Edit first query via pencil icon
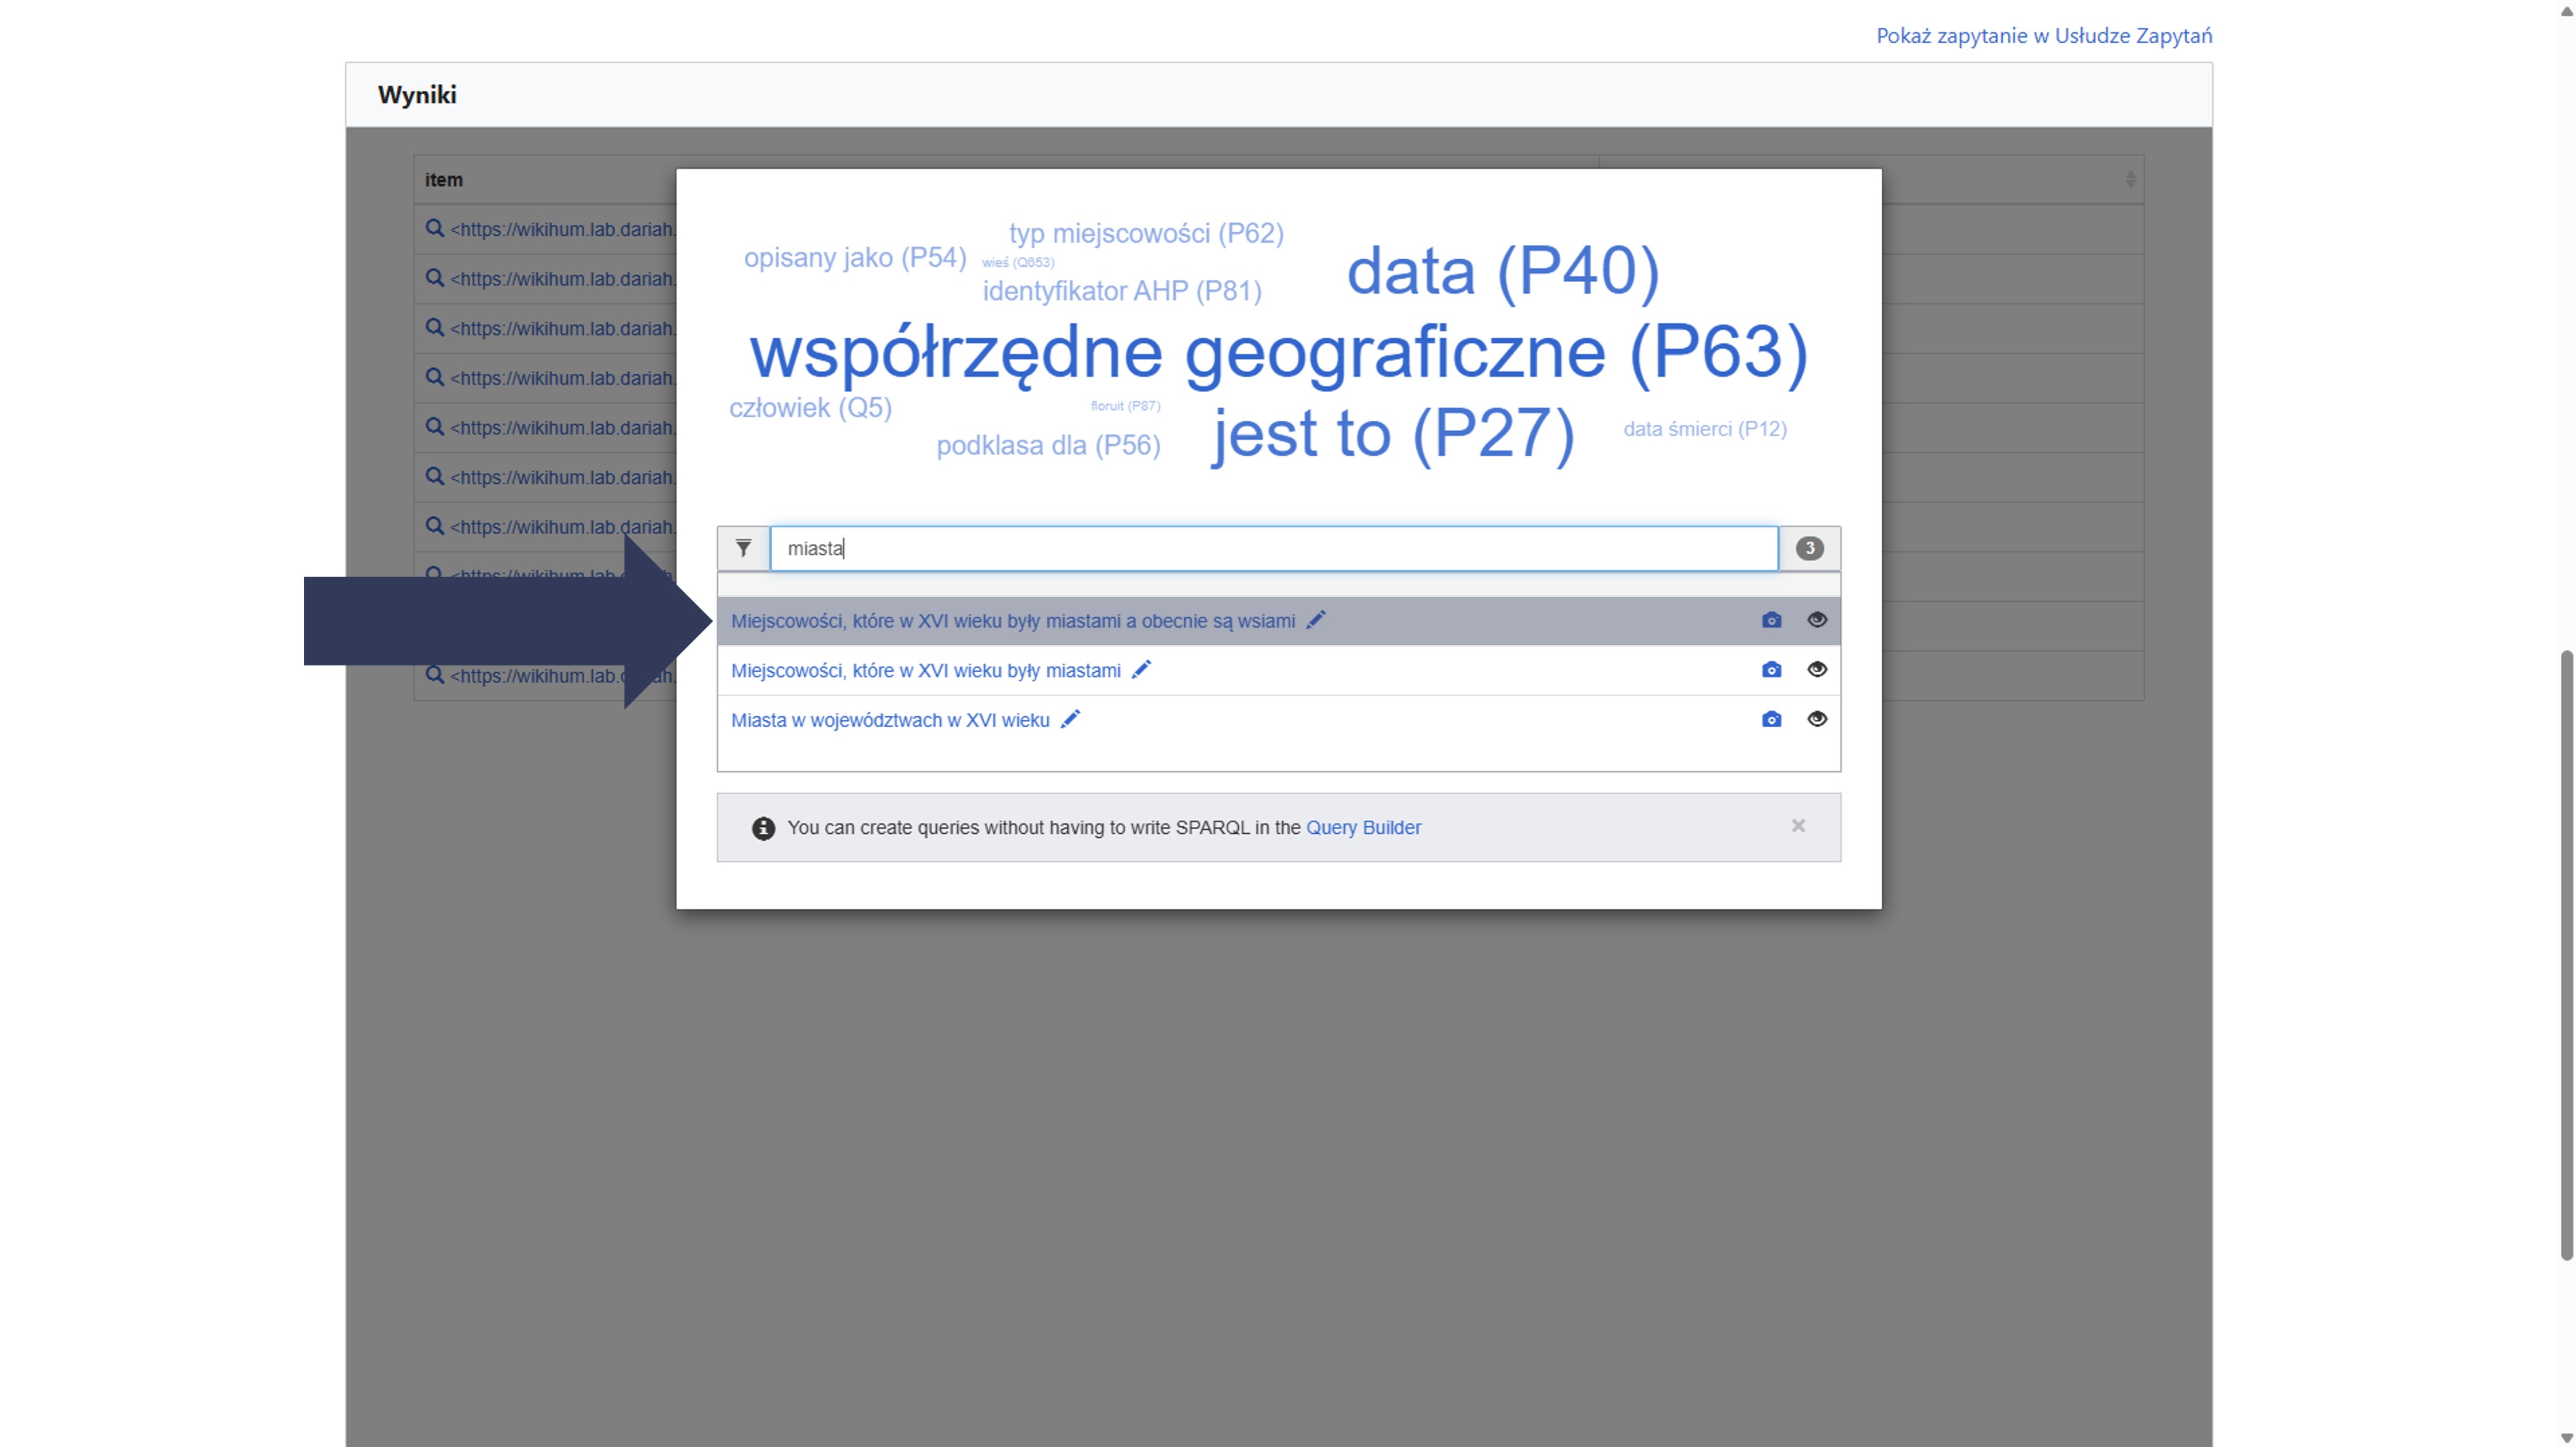The width and height of the screenshot is (2576, 1447). click(x=1316, y=621)
